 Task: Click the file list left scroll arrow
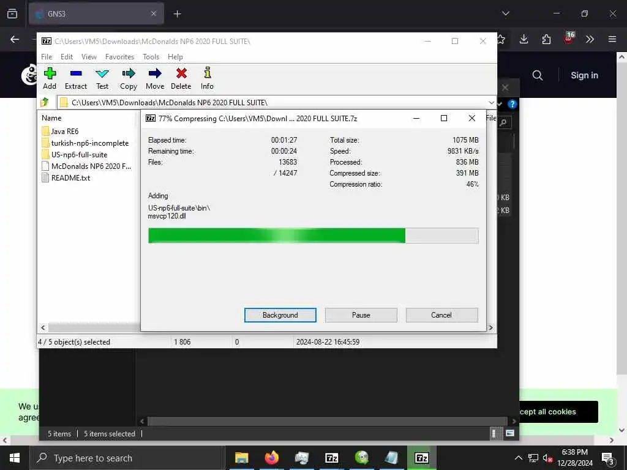[x=43, y=328]
